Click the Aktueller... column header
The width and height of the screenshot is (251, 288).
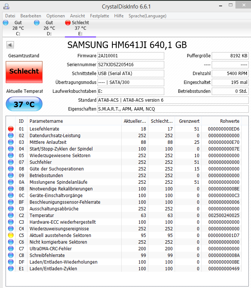[135, 121]
